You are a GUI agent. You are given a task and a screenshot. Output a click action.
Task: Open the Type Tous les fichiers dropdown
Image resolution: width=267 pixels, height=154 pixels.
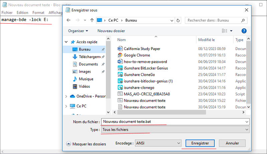click(x=175, y=129)
